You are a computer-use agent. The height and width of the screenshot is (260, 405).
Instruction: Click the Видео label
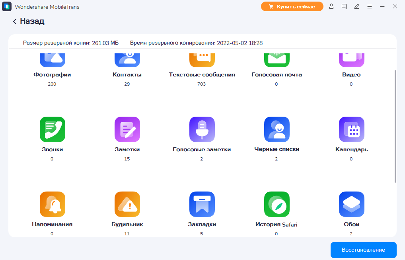coord(351,75)
